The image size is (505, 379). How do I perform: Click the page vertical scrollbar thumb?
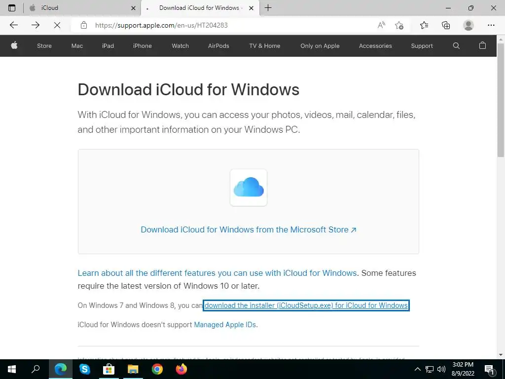pos(501,100)
